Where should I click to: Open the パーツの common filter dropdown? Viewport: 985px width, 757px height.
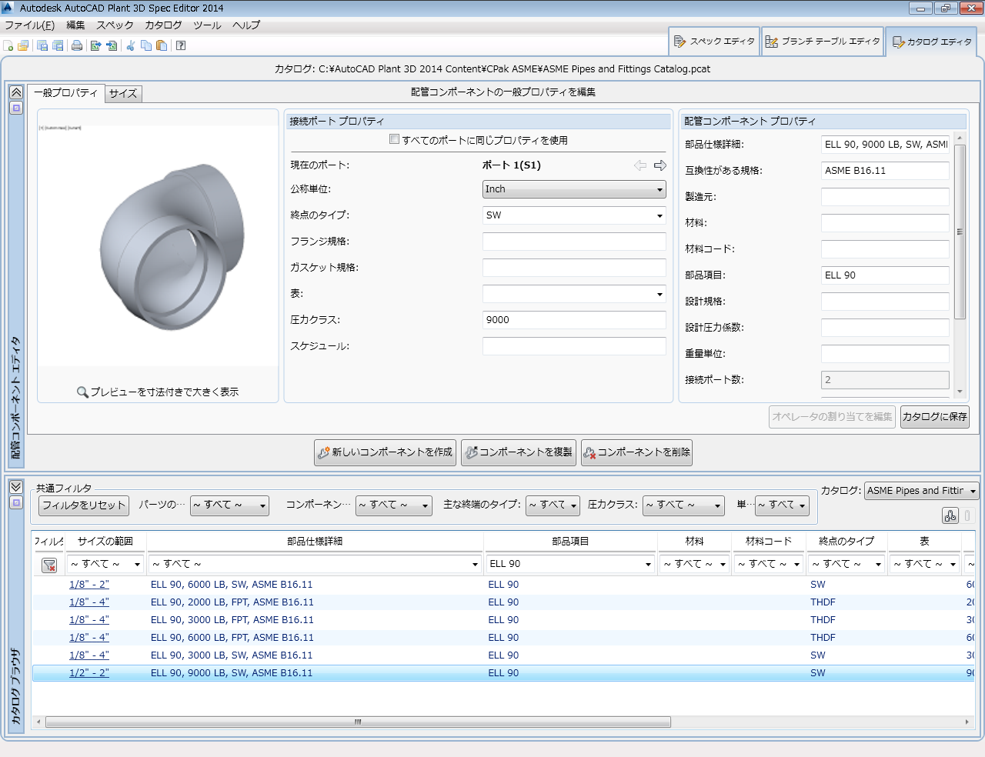pos(229,505)
